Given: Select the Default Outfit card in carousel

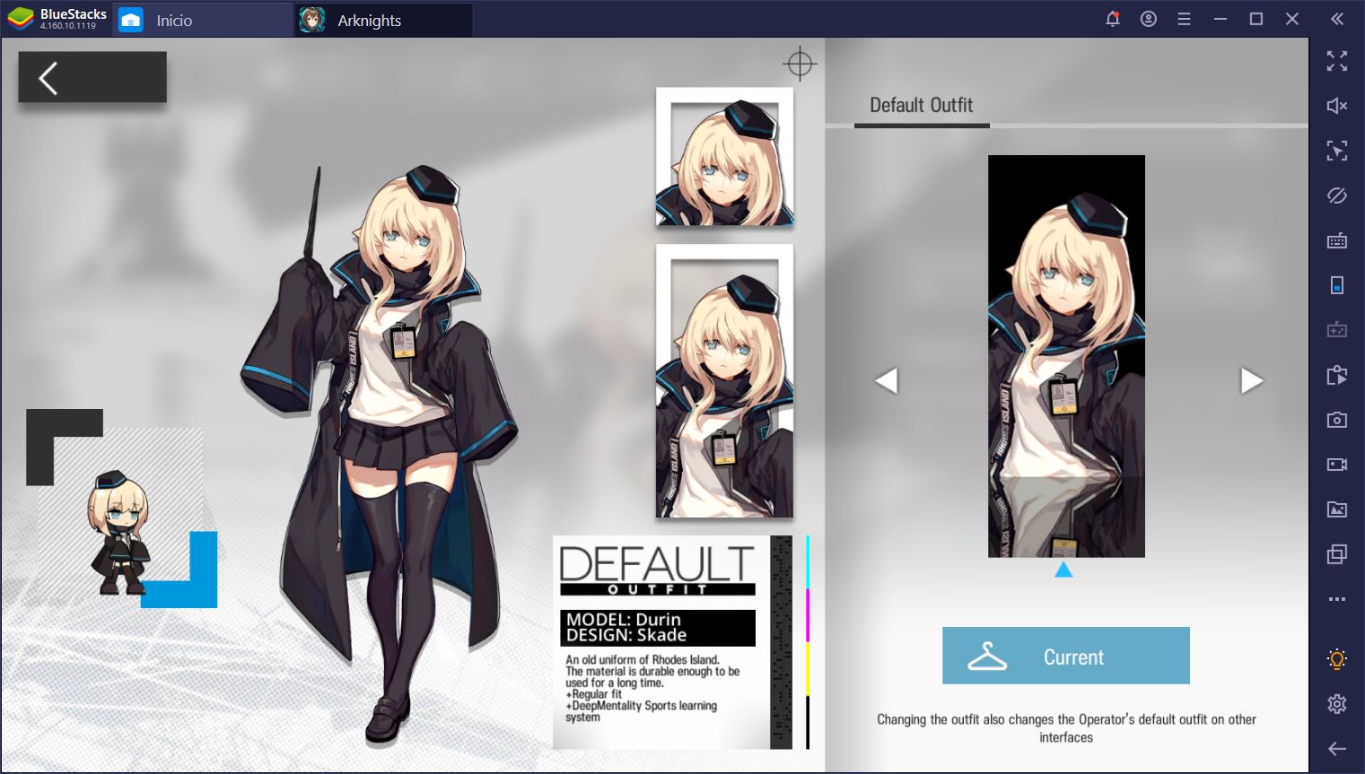Looking at the screenshot, I should point(1066,356).
